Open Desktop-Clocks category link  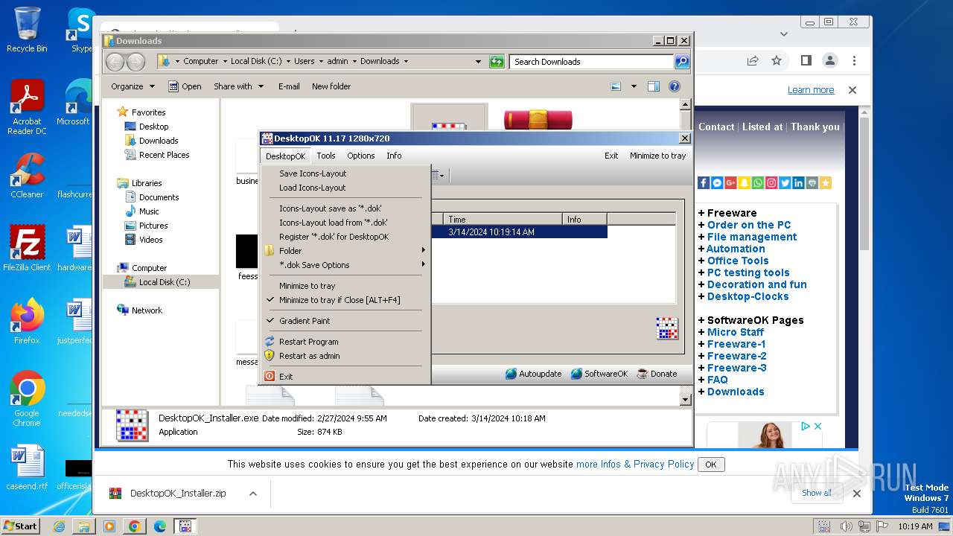coord(748,296)
